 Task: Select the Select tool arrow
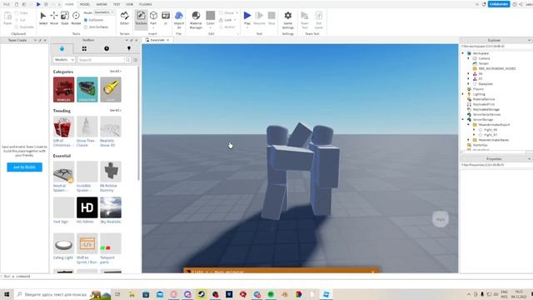coord(42,18)
